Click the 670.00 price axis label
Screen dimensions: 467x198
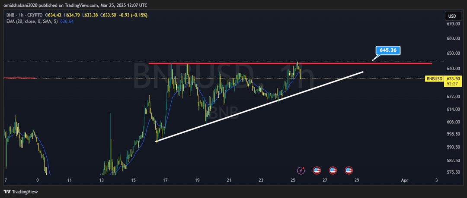(453, 24)
